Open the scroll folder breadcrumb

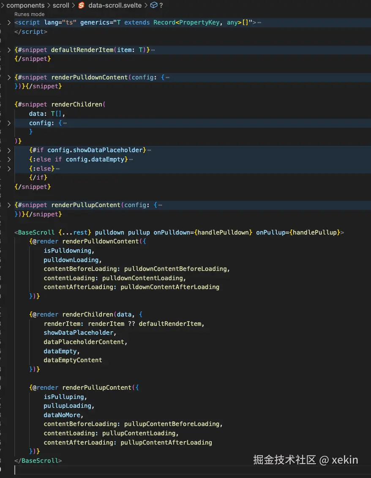(x=61, y=5)
